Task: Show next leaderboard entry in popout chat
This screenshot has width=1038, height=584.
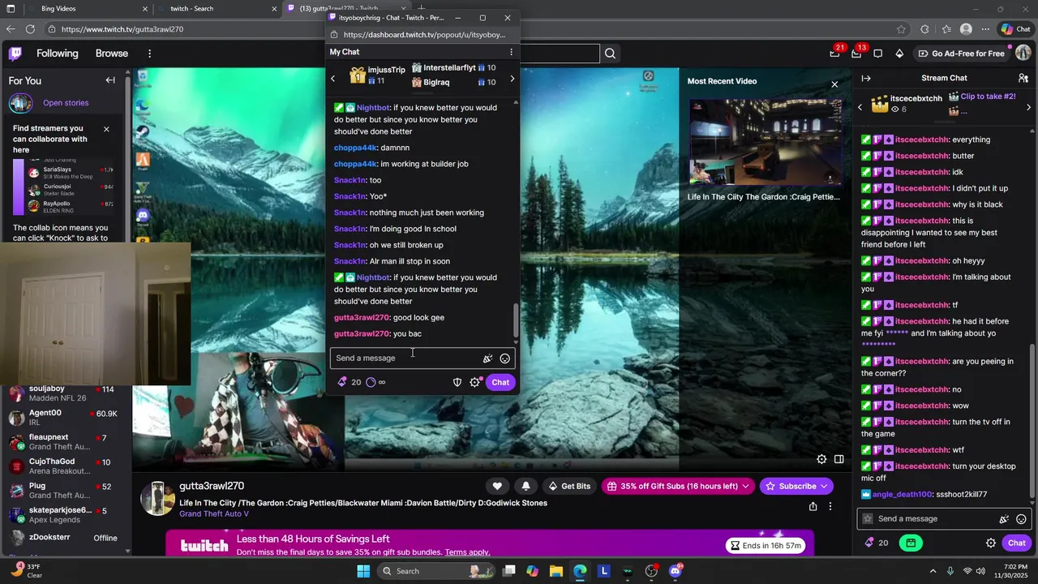Action: [x=512, y=79]
